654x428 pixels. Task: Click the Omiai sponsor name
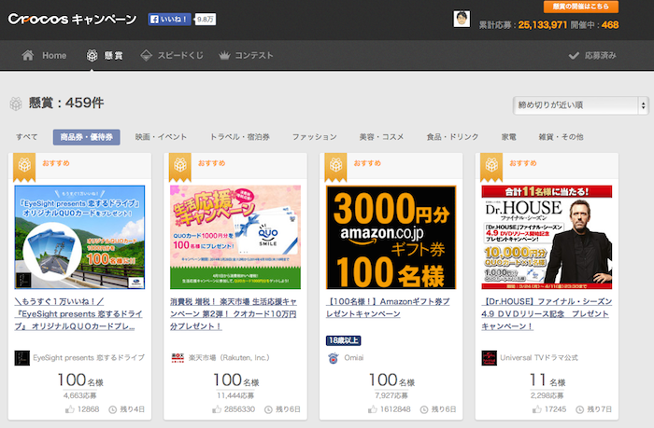point(354,358)
